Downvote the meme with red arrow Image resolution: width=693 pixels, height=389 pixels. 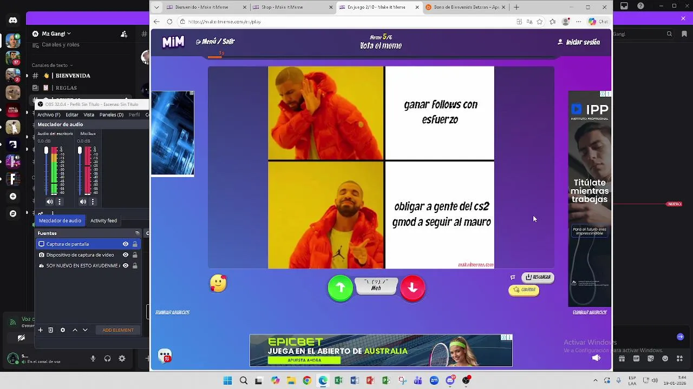pyautogui.click(x=413, y=288)
